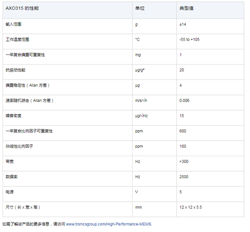Select the '电源' row label
250x232 pixels.
9,192
